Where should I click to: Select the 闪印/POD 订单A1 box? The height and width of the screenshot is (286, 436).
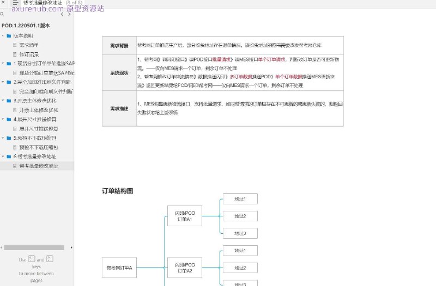[185, 216]
